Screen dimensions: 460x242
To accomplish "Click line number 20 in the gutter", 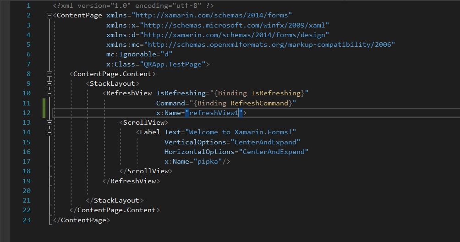I will (x=27, y=191).
